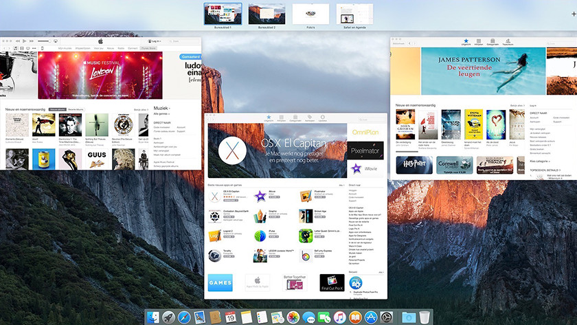Open Safari compass icon in Dock
This screenshot has height=325, width=577.
184,317
